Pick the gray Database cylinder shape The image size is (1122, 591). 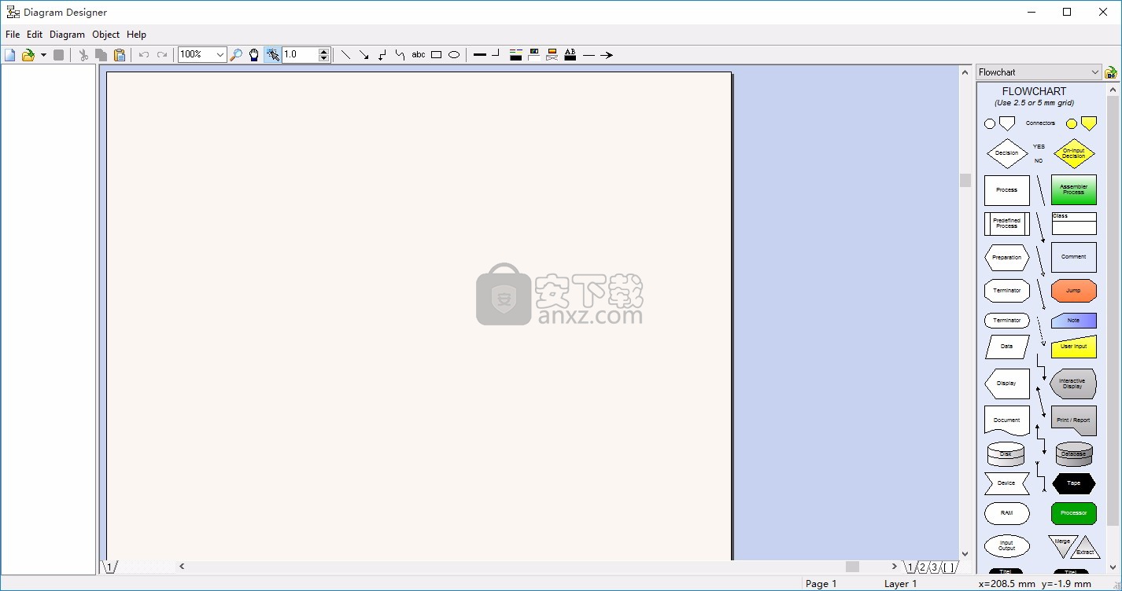(1074, 454)
